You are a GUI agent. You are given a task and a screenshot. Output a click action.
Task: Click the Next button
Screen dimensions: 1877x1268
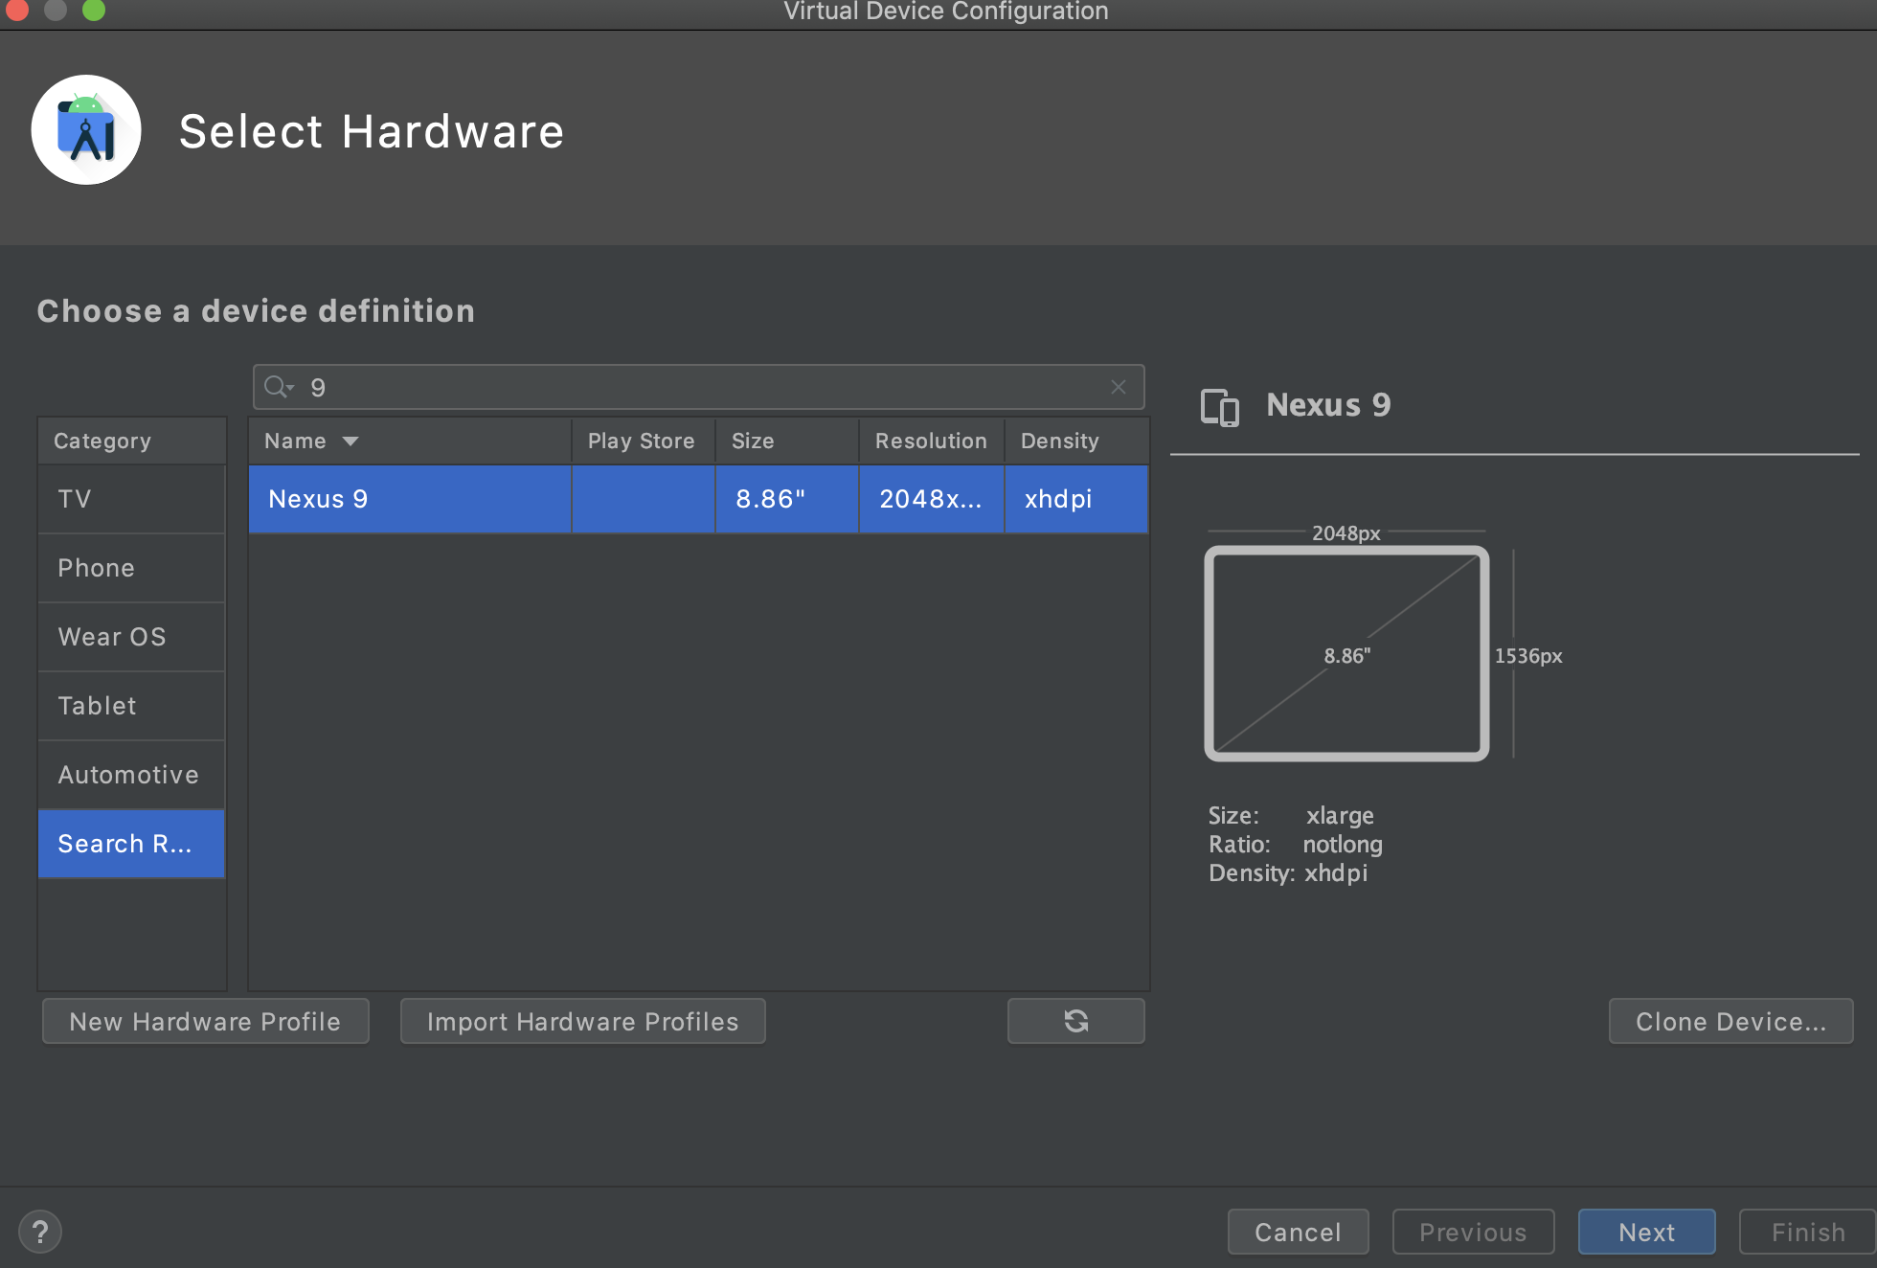[x=1646, y=1232]
